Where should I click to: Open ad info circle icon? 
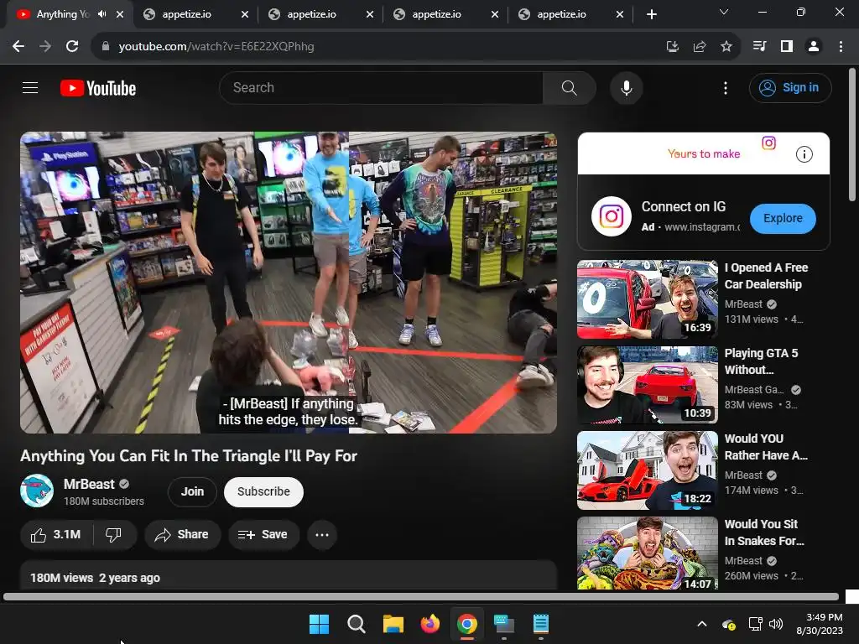click(x=804, y=154)
